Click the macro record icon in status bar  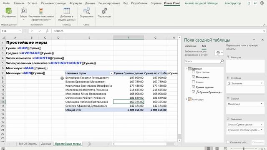tap(3, 148)
